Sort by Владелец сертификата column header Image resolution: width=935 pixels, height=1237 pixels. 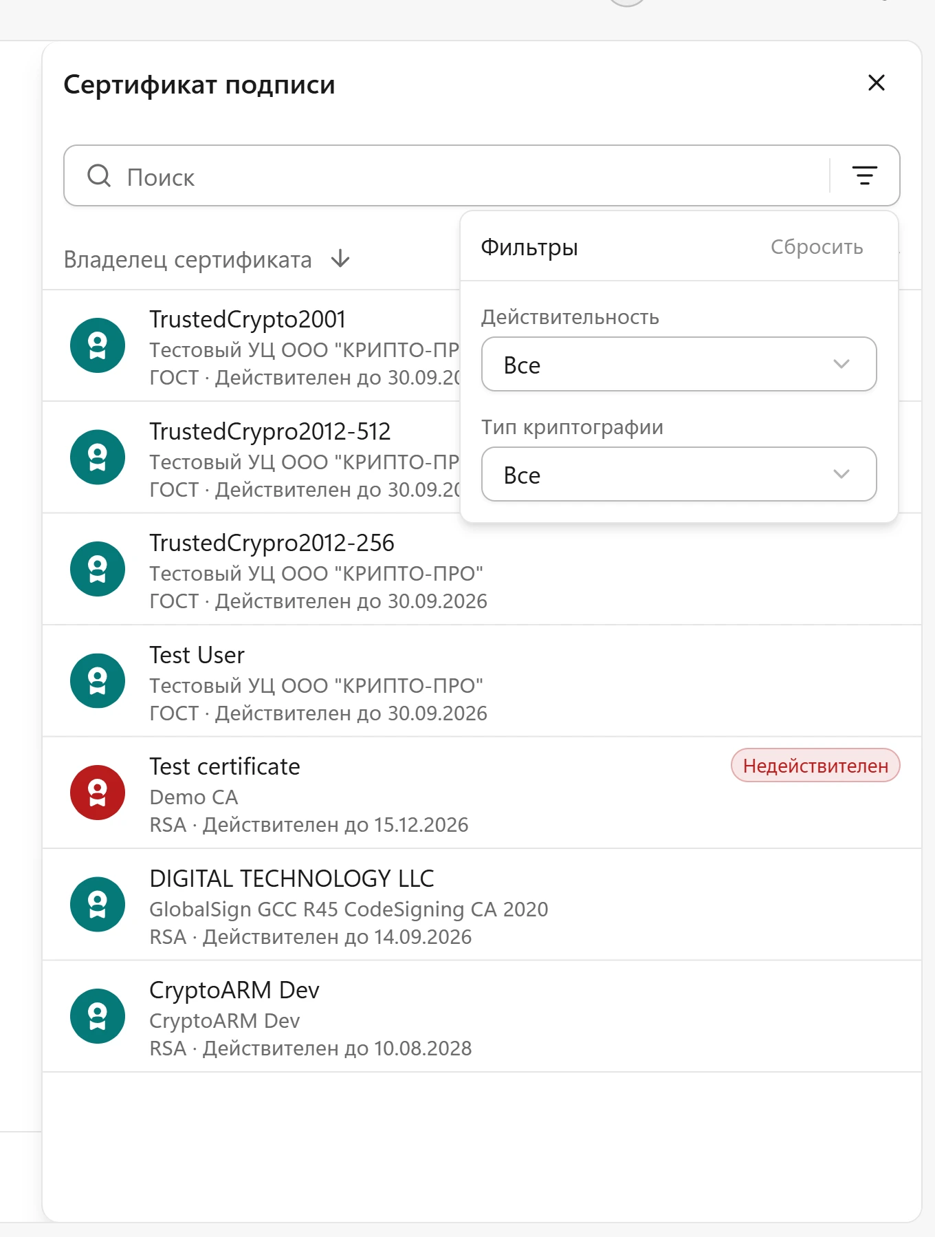click(x=188, y=259)
